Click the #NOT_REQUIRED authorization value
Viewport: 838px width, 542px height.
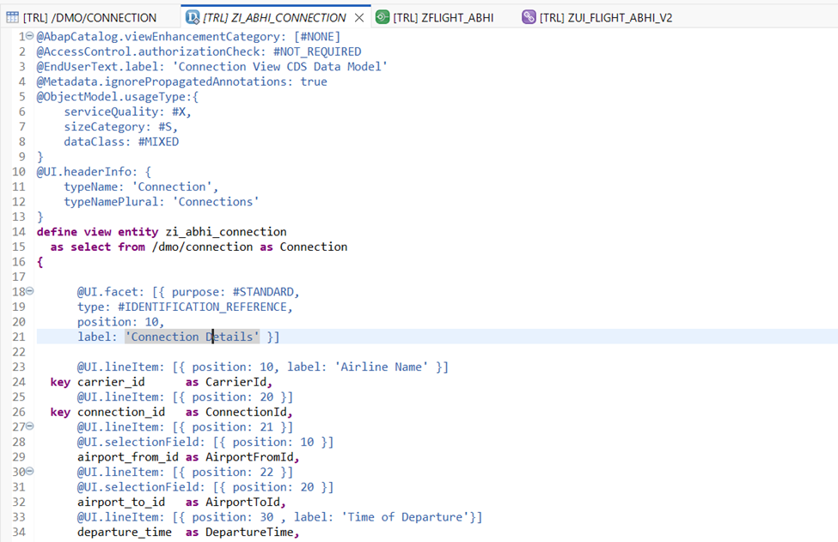coord(317,52)
